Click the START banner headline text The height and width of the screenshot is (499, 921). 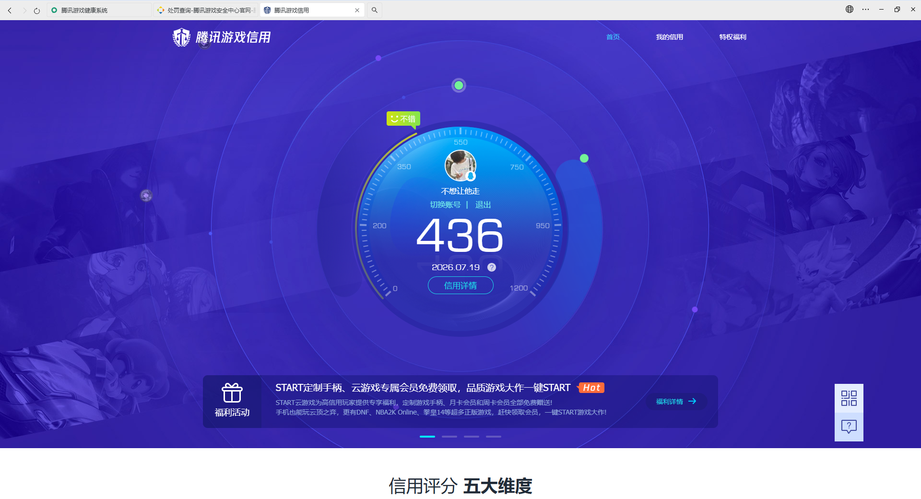coord(423,388)
